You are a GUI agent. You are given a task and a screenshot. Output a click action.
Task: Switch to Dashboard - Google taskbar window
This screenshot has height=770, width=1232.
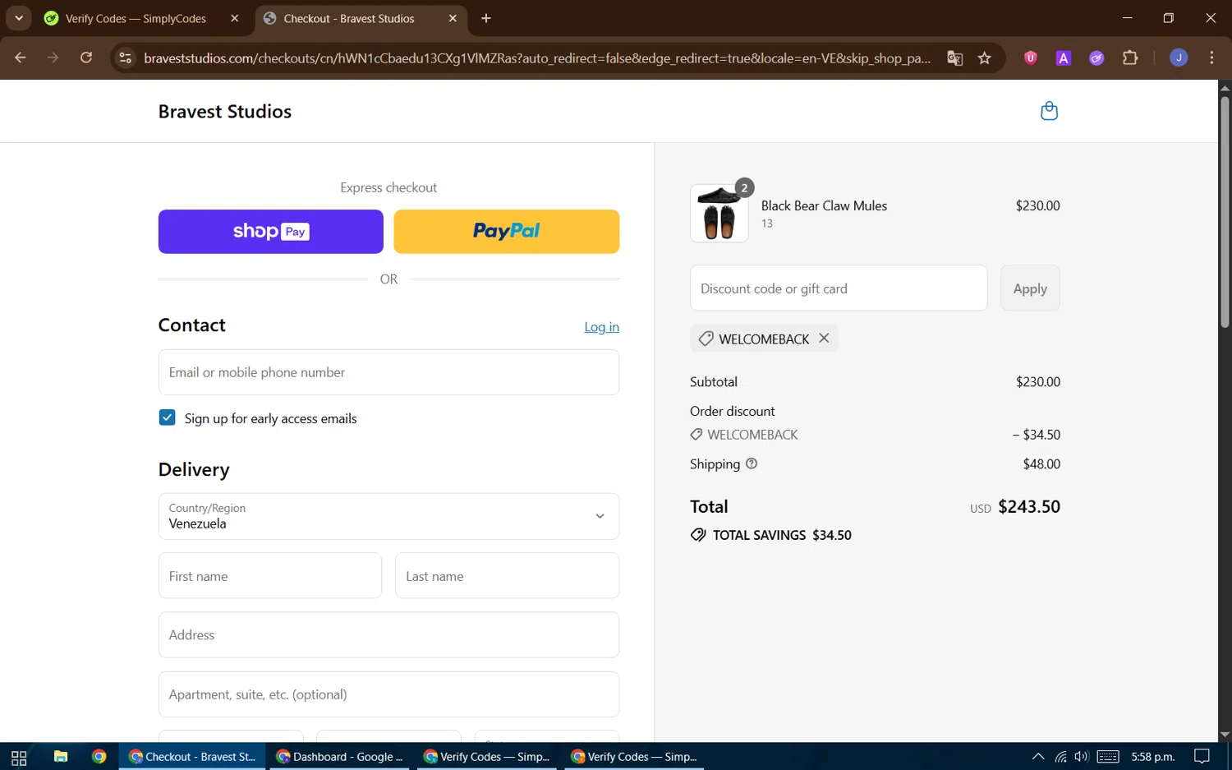(x=340, y=757)
